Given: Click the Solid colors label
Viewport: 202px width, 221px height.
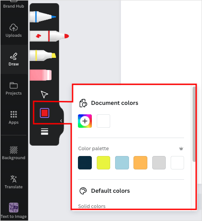Looking at the screenshot, I should (92, 206).
